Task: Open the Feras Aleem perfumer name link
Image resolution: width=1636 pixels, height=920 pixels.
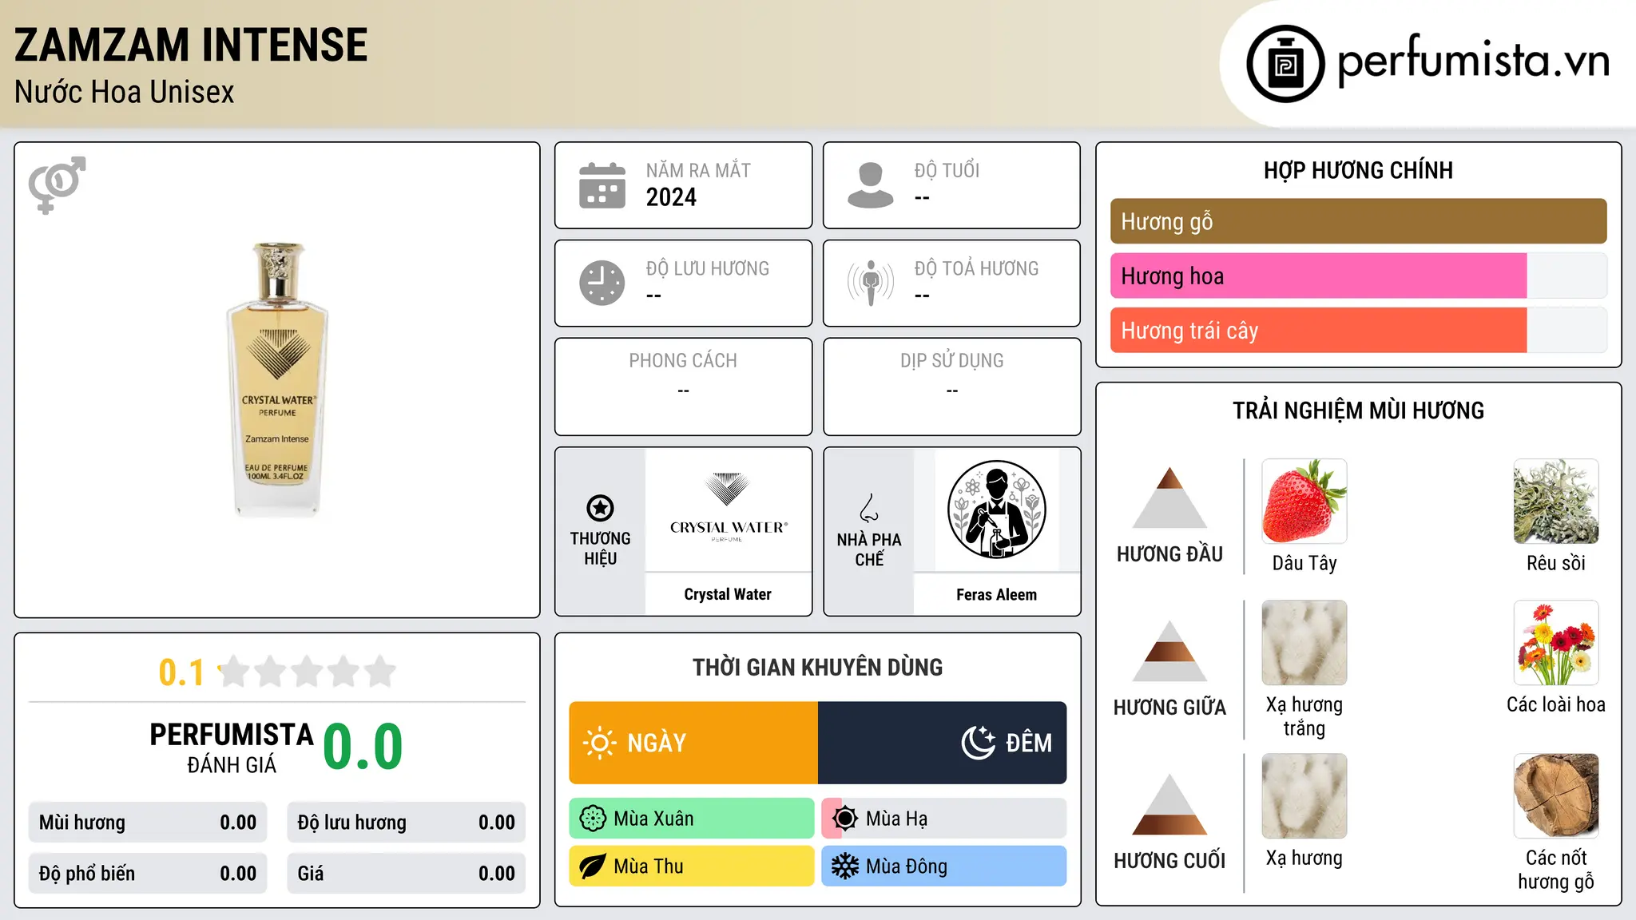Action: [996, 594]
